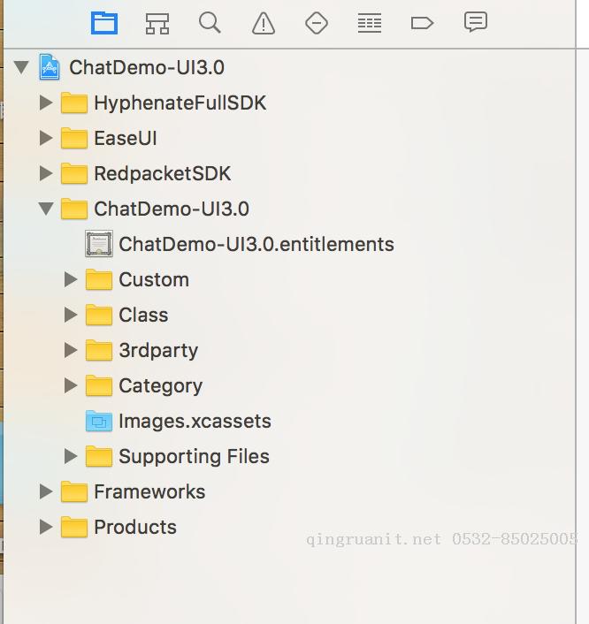Viewport: 589px width, 624px height.
Task: Select the 3rdparty label
Action: 158,351
